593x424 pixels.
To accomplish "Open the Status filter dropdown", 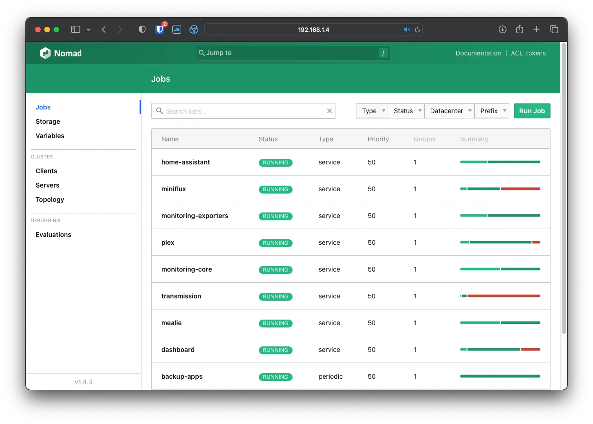I will point(406,111).
